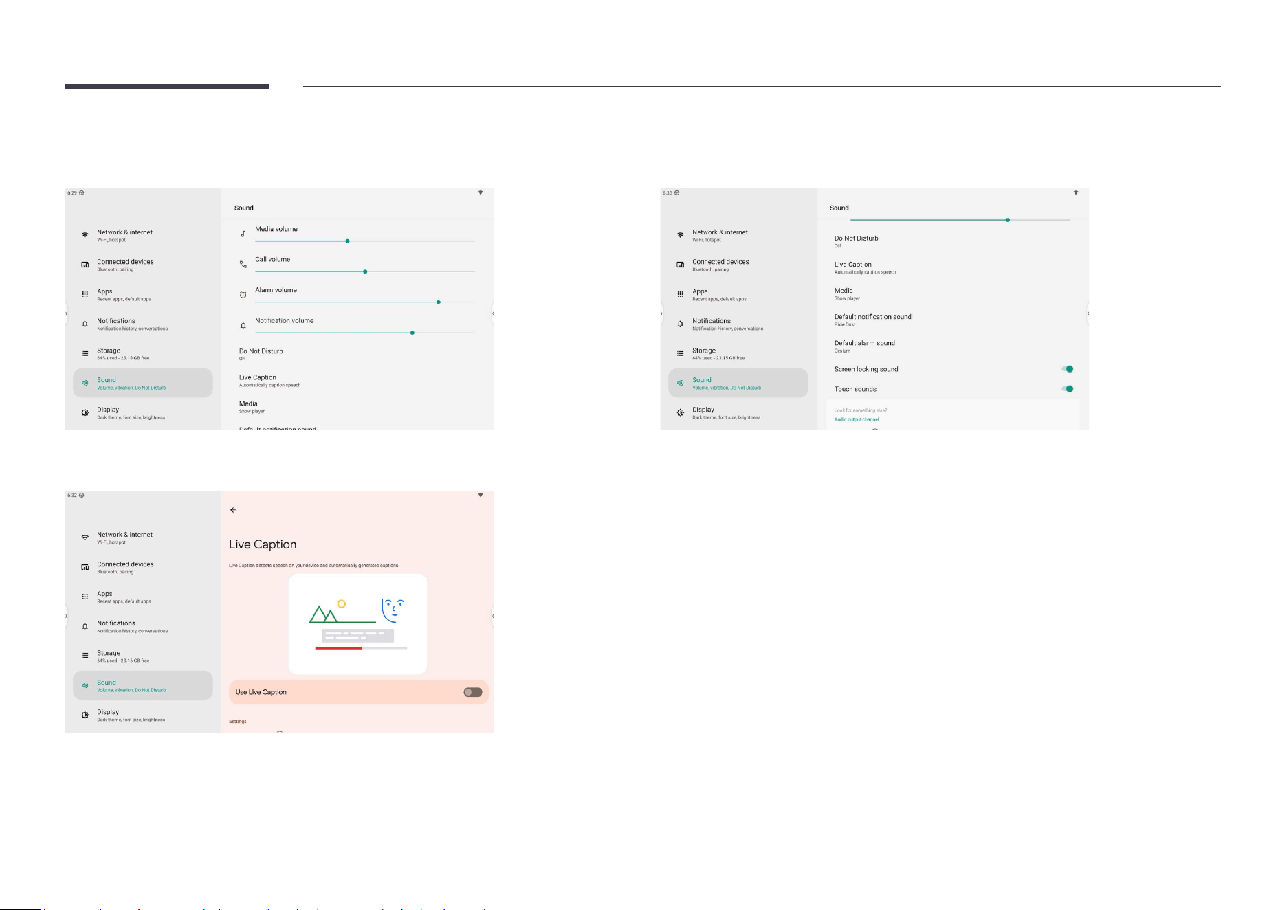This screenshot has width=1287, height=910.
Task: Click Connected devices icon in the 6:29 screen
Action: coord(85,265)
